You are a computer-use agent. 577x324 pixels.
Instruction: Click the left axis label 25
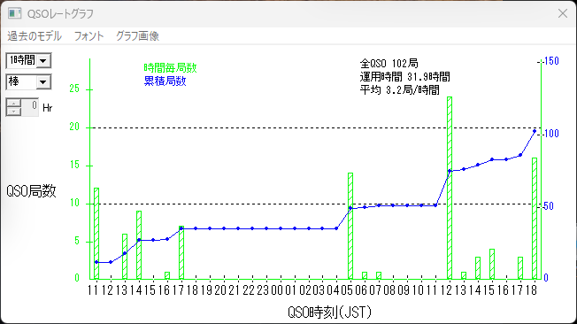pos(74,89)
